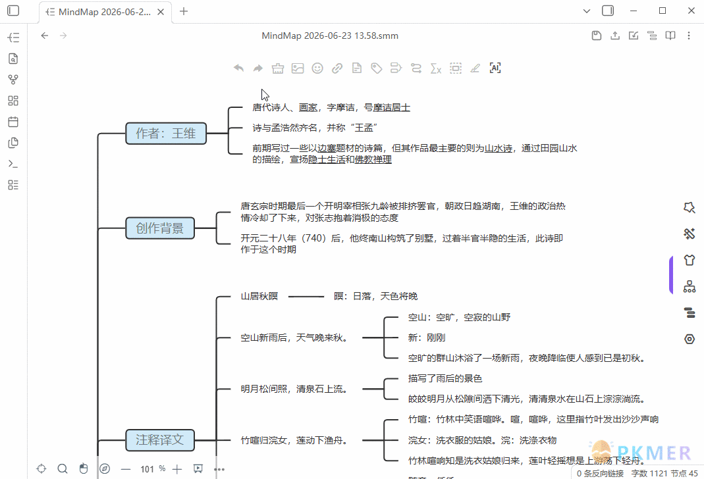The width and height of the screenshot is (704, 479).
Task: Toggle the left sidebar panel
Action: coord(13,11)
